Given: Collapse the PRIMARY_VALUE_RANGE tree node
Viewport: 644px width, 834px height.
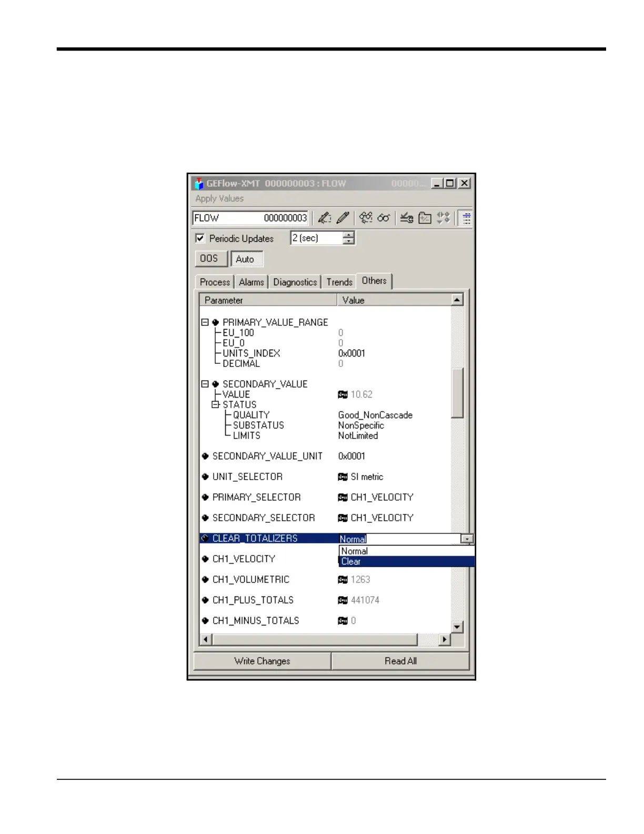Looking at the screenshot, I should [x=205, y=322].
